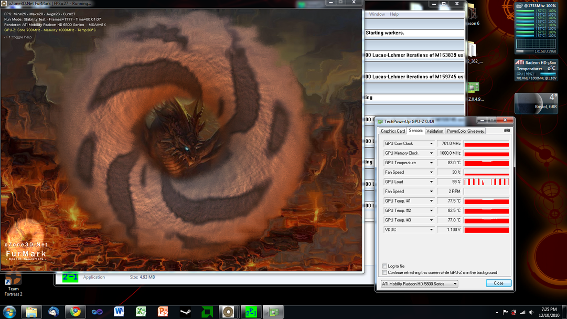567x319 pixels.
Task: Open the GPU Memory Clock sensor dropdown
Action: click(431, 153)
